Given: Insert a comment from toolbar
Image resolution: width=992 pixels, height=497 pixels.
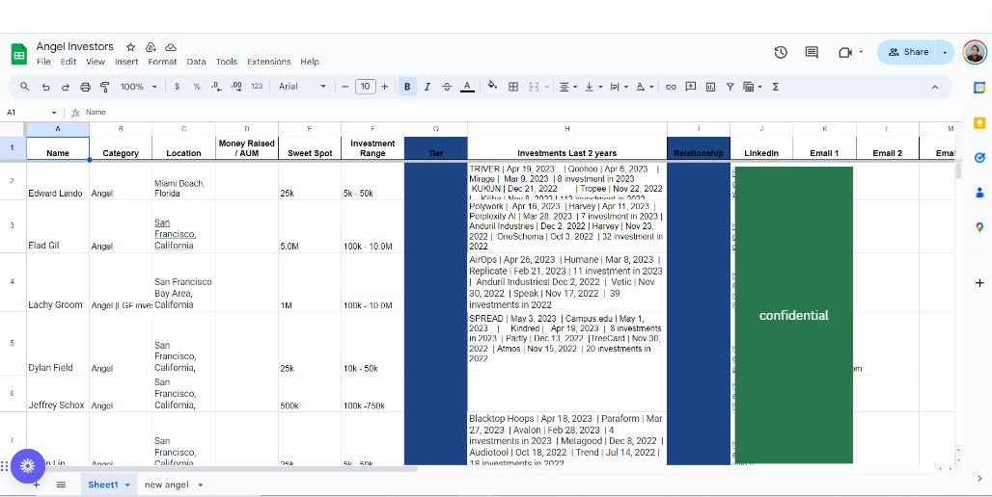Looking at the screenshot, I should point(691,87).
